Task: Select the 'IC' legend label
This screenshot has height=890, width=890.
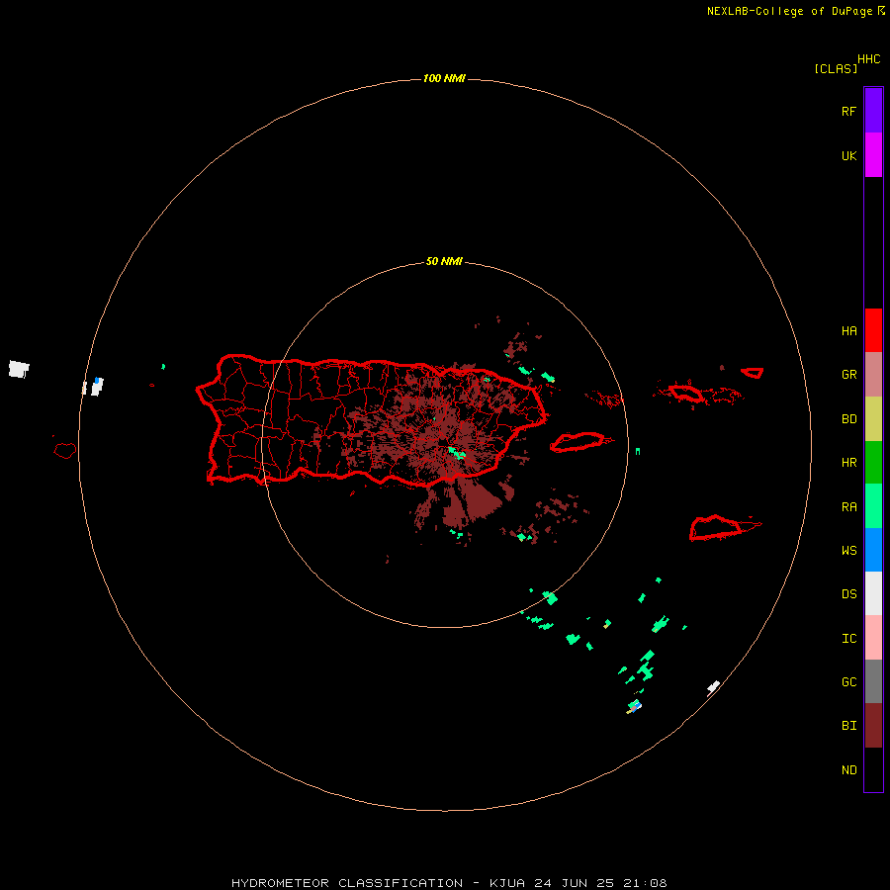Action: click(x=848, y=639)
